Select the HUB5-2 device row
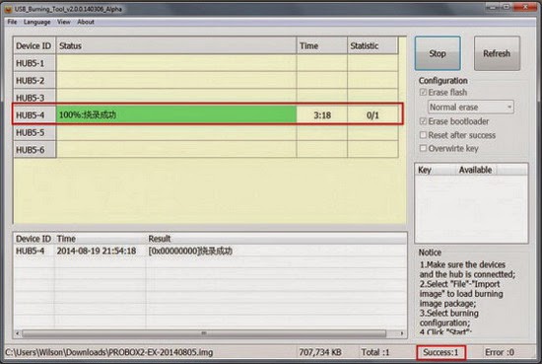The height and width of the screenshot is (364, 542). click(x=206, y=80)
